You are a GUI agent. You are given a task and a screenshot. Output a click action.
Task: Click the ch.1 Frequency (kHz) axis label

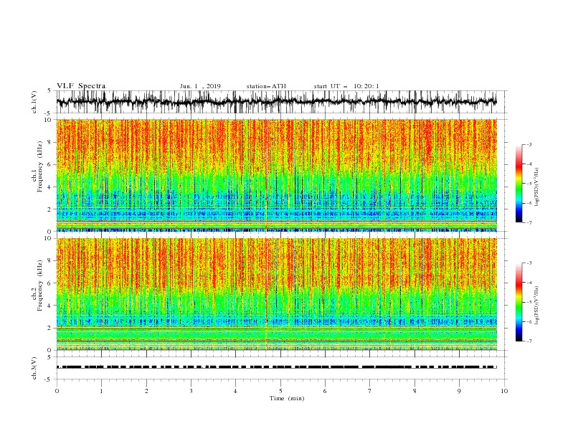pyautogui.click(x=37, y=166)
